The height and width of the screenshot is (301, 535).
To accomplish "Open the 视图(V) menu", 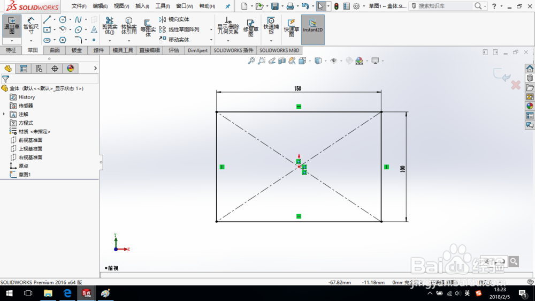I will click(x=121, y=6).
